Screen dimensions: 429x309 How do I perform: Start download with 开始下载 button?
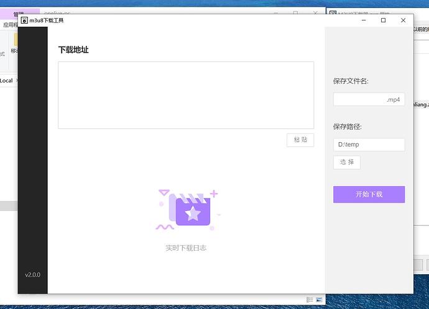(369, 194)
